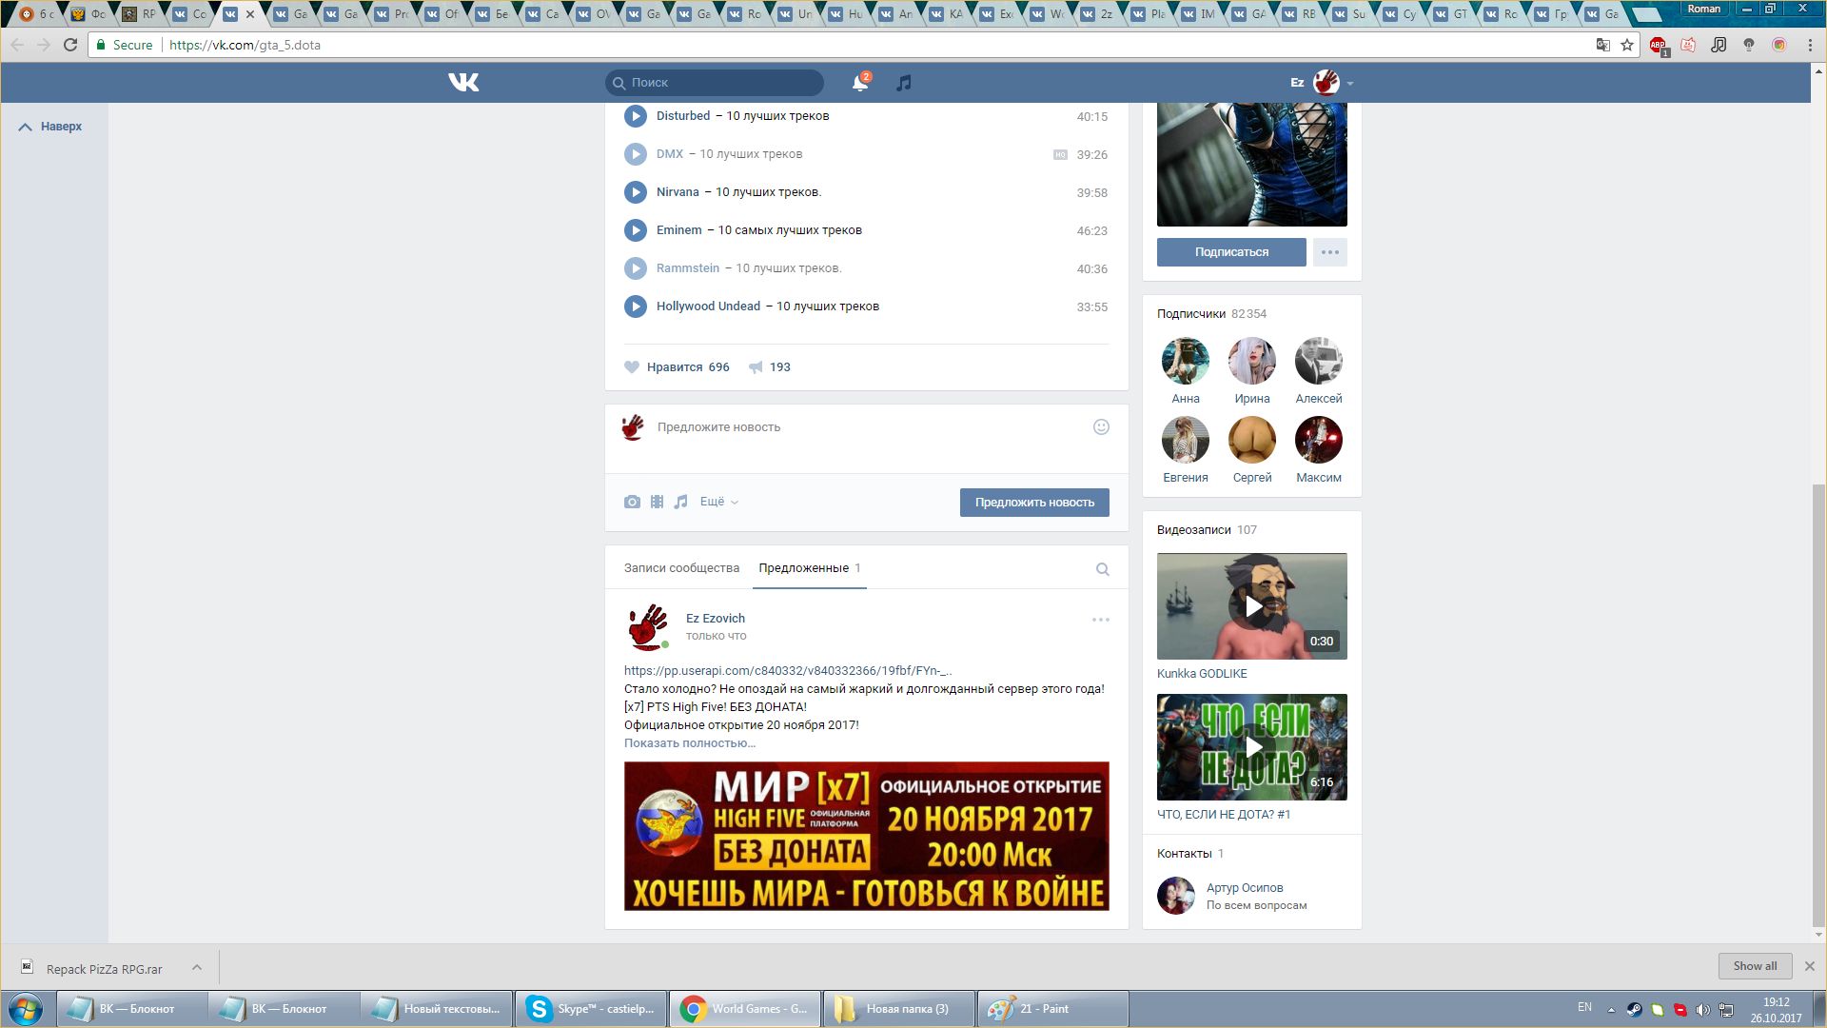Screen dimensions: 1827x1028
Task: Open the Ez profile menu arrow
Action: point(1349,84)
